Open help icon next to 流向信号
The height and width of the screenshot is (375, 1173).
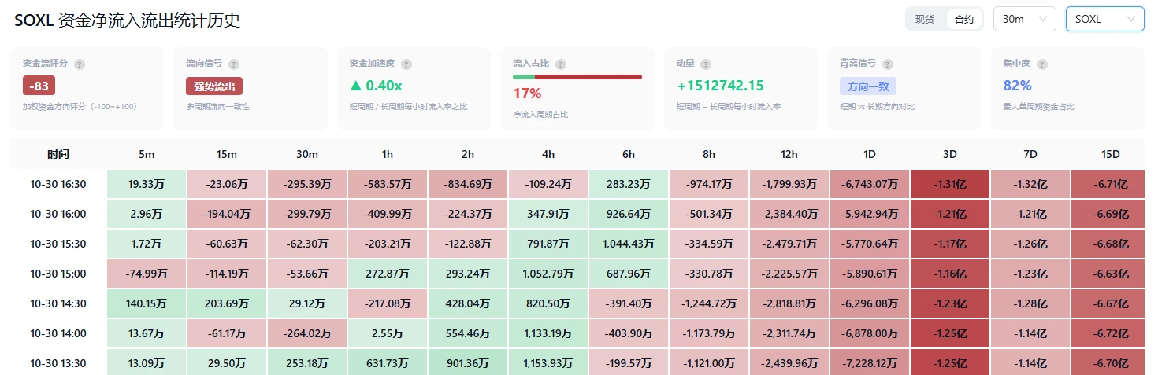(x=234, y=64)
